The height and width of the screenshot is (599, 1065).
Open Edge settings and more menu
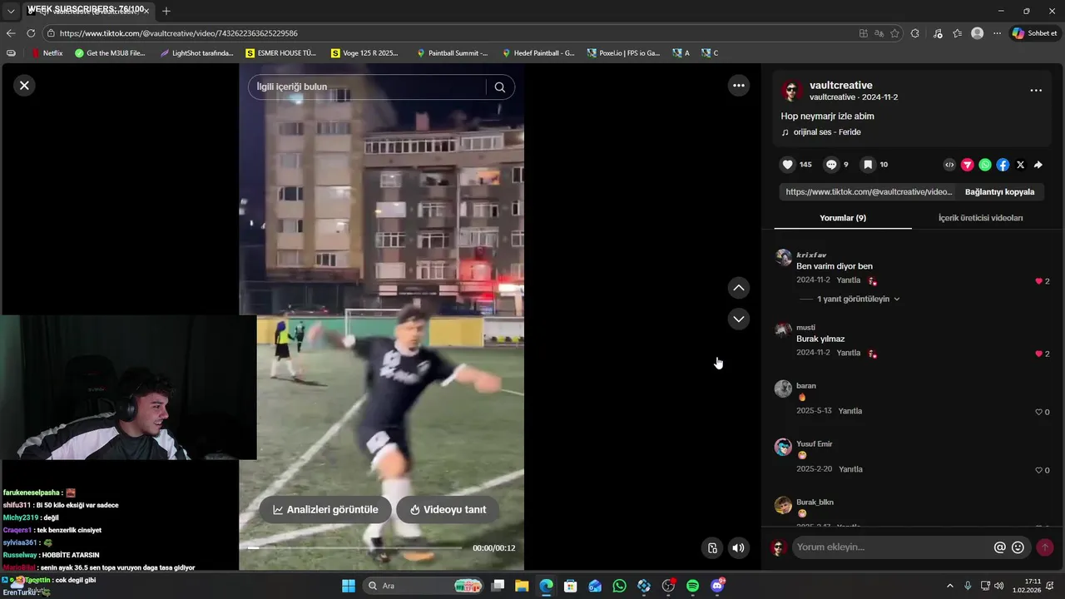[998, 33]
